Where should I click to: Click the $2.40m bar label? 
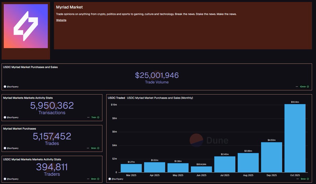click(x=225, y=154)
